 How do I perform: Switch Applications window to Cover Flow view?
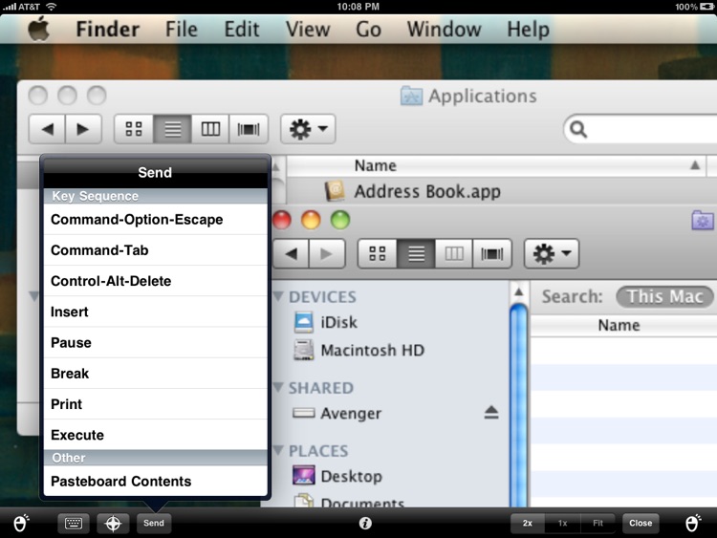click(x=249, y=129)
